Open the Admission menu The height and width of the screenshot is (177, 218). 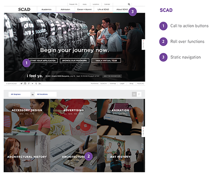click(x=65, y=10)
